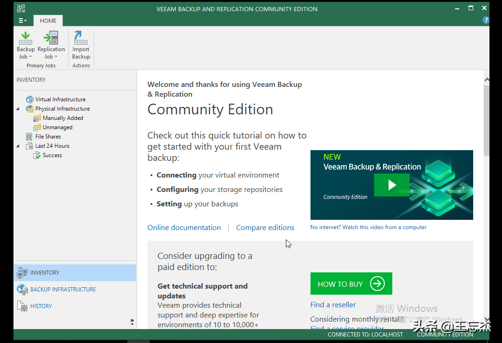Click the Veeam app icon in title bar

pos(21,8)
